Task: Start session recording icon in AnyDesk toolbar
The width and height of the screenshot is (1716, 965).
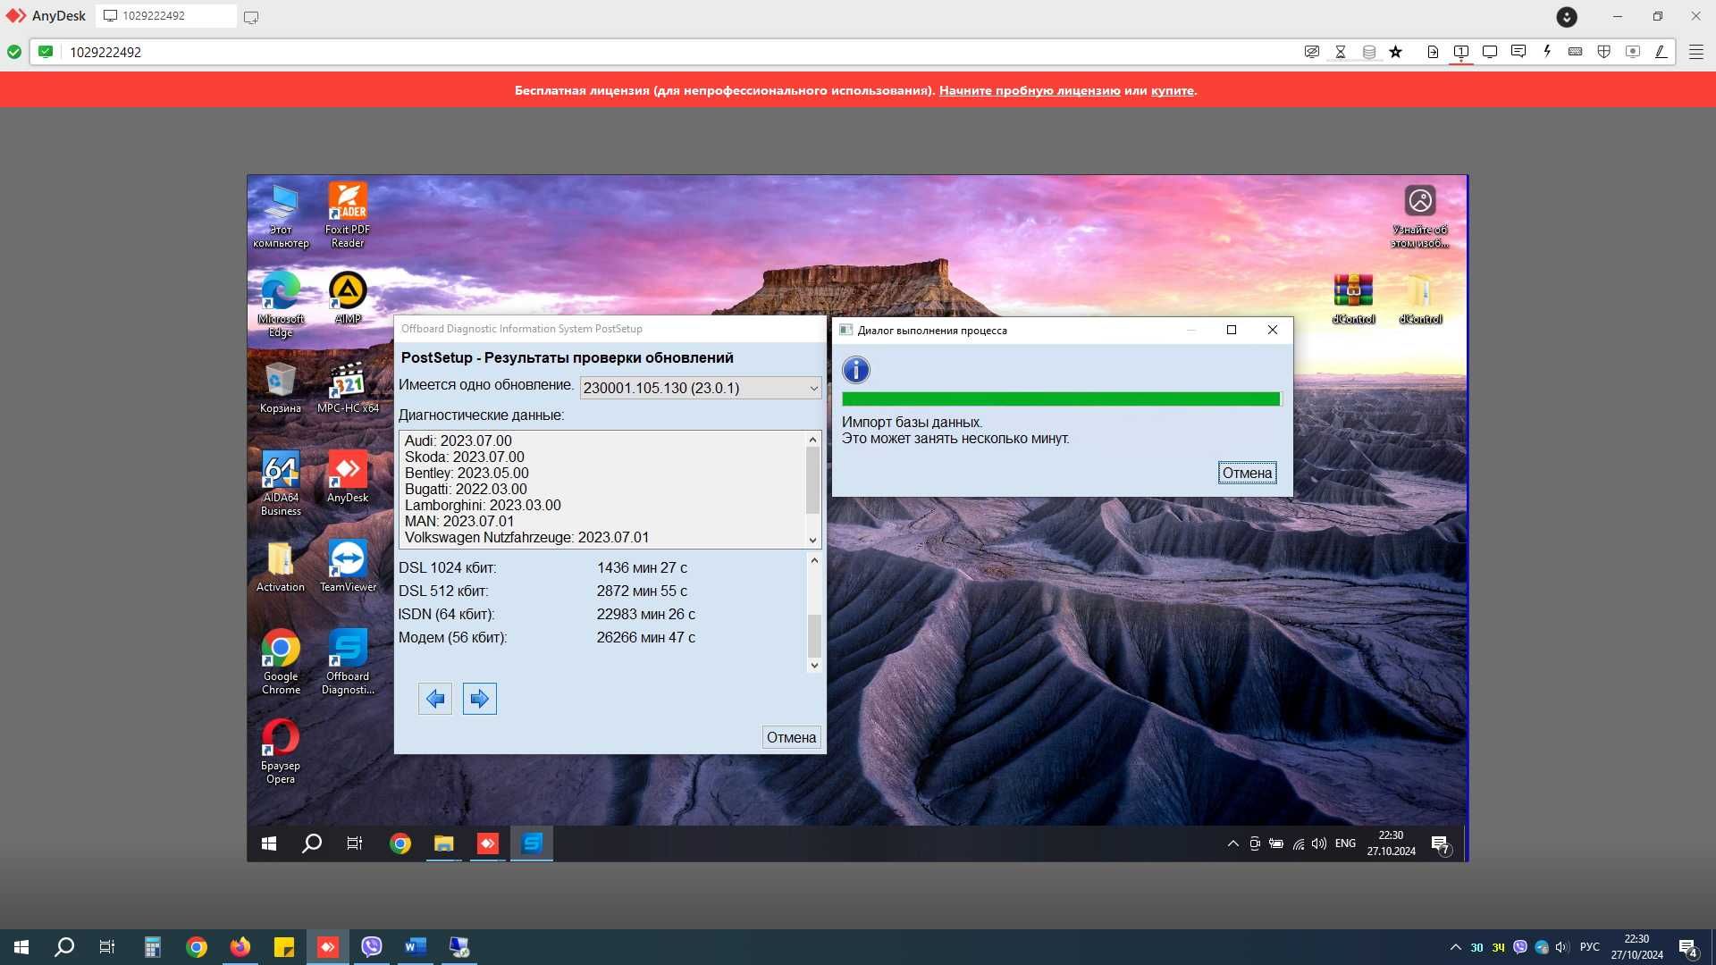Action: point(1633,52)
